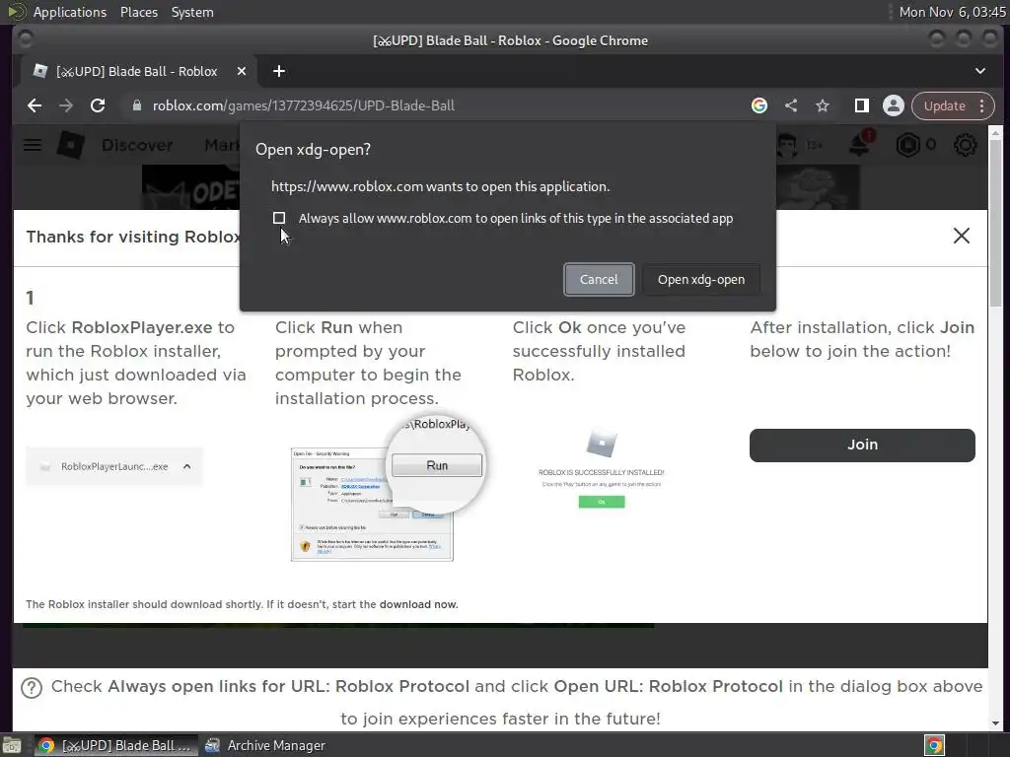The image size is (1010, 757).
Task: Click the Chrome Update button
Action: (944, 105)
